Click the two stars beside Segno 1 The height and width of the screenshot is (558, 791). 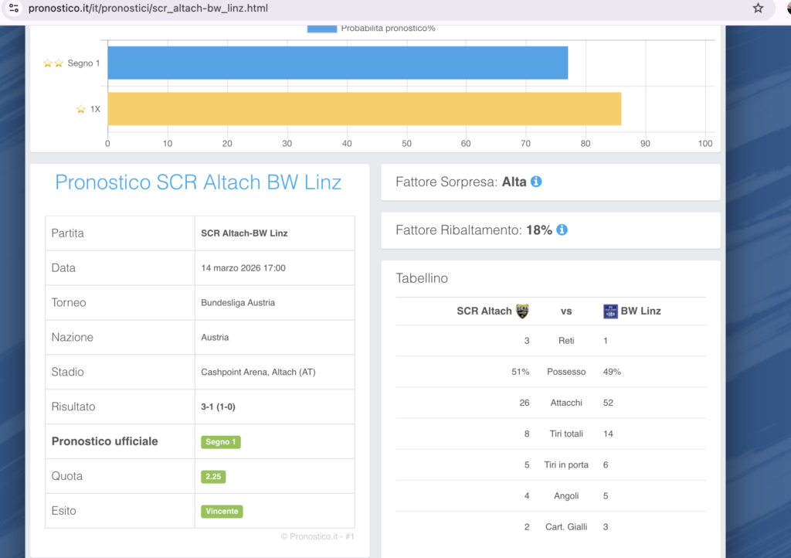point(53,63)
